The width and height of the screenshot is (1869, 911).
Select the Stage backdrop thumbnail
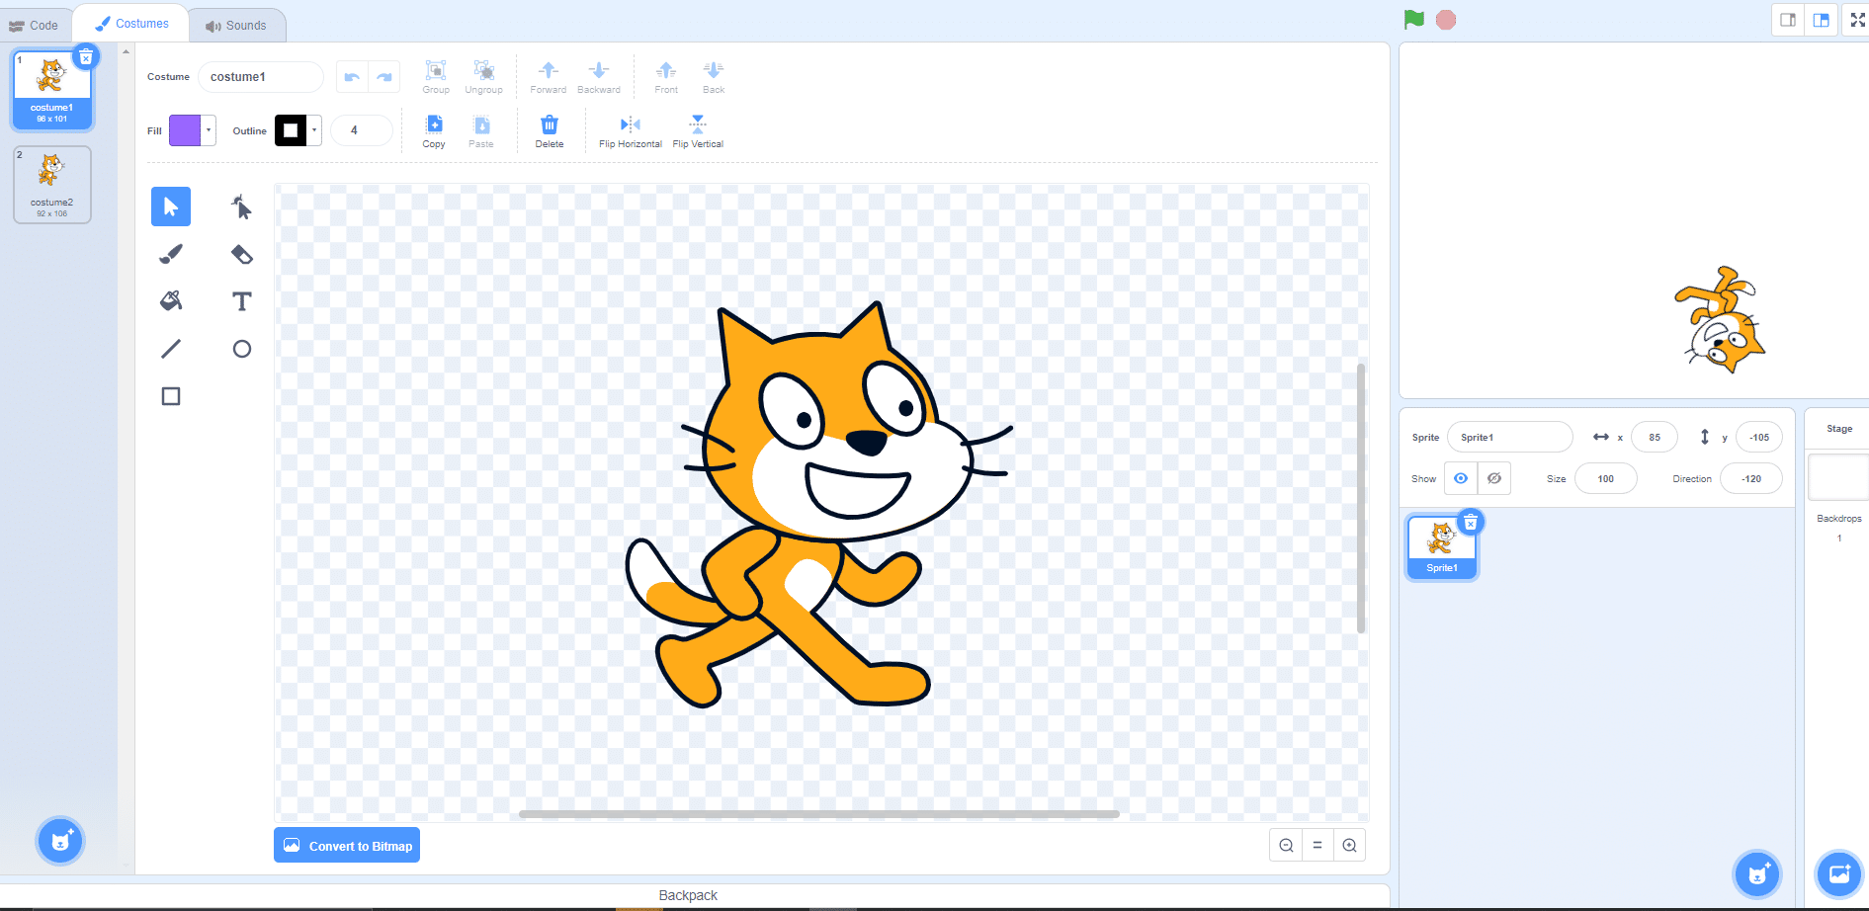tap(1838, 477)
